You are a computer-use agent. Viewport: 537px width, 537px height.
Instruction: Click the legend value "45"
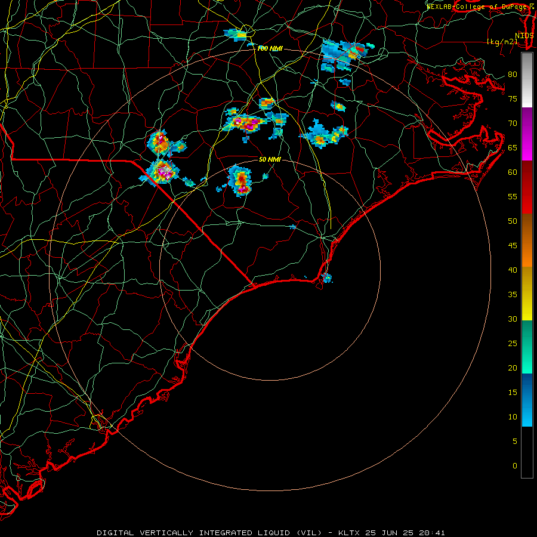click(513, 246)
